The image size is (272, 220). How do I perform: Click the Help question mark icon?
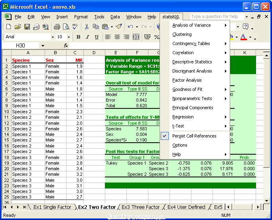click(x=246, y=27)
